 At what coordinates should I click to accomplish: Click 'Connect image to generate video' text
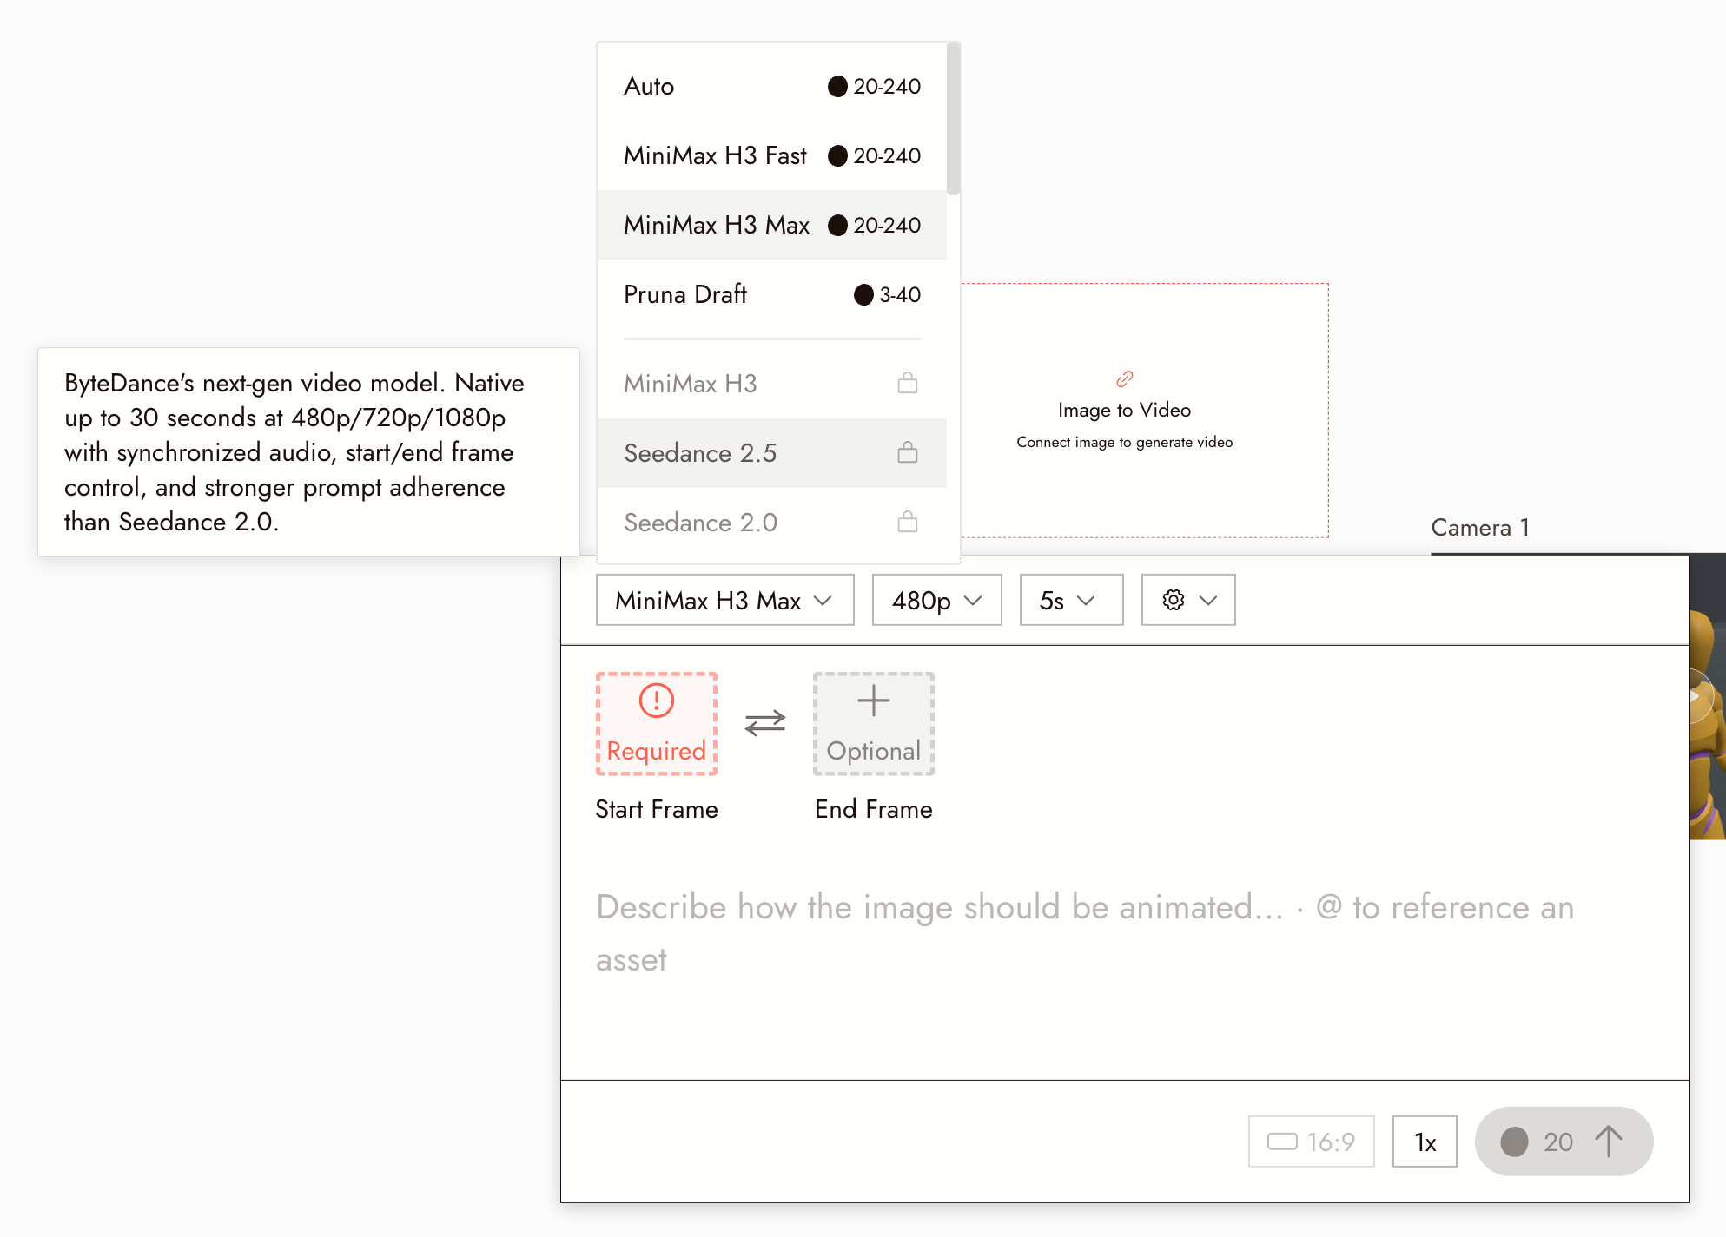pos(1124,442)
